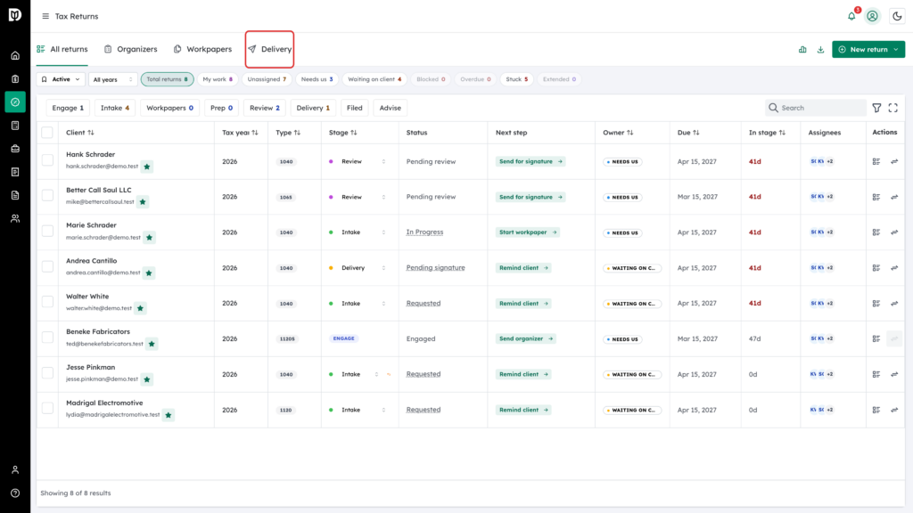Switch to the Organizers tab
This screenshot has width=913, height=513.
131,50
